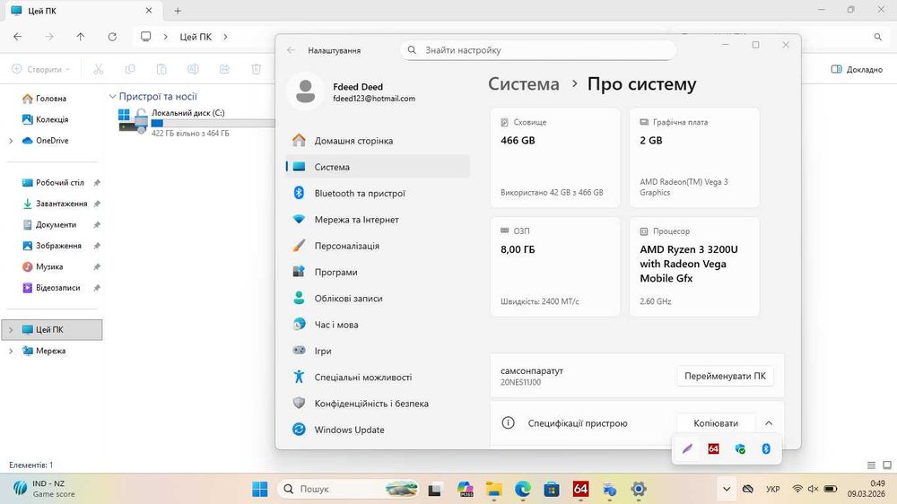The height and width of the screenshot is (504, 897).
Task: Open Домашня сторінка in Settings sidebar
Action: pyautogui.click(x=378, y=141)
